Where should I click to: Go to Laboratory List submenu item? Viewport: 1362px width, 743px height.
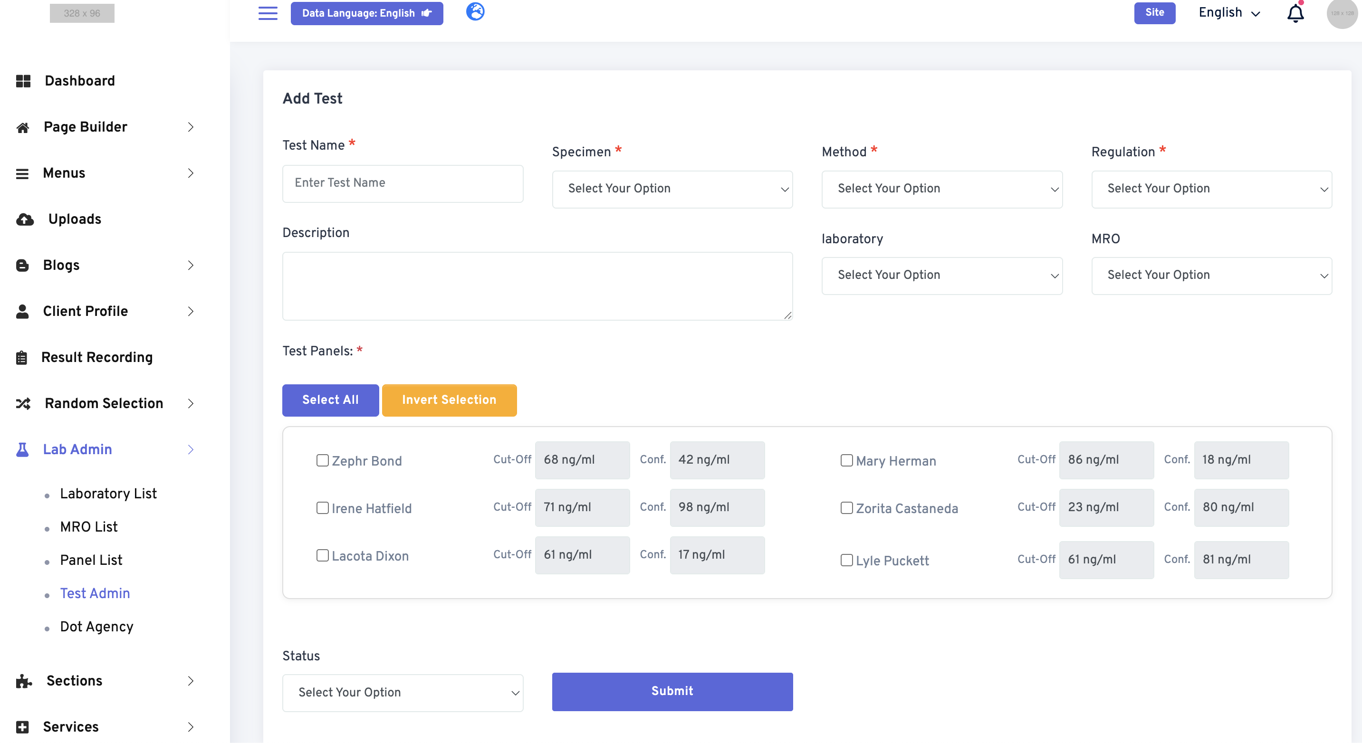coord(108,494)
